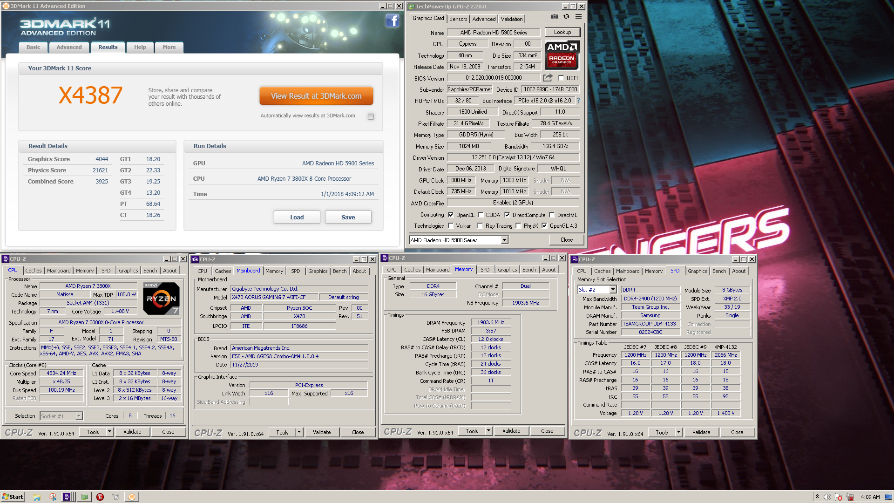Toggle the OpenCL checkbox
Viewport: 894px width, 503px height.
pyautogui.click(x=451, y=215)
